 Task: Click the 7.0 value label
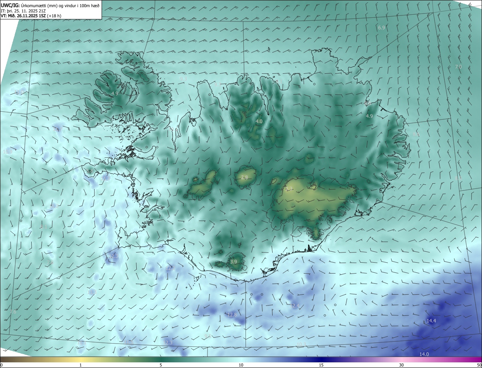(x=458, y=67)
